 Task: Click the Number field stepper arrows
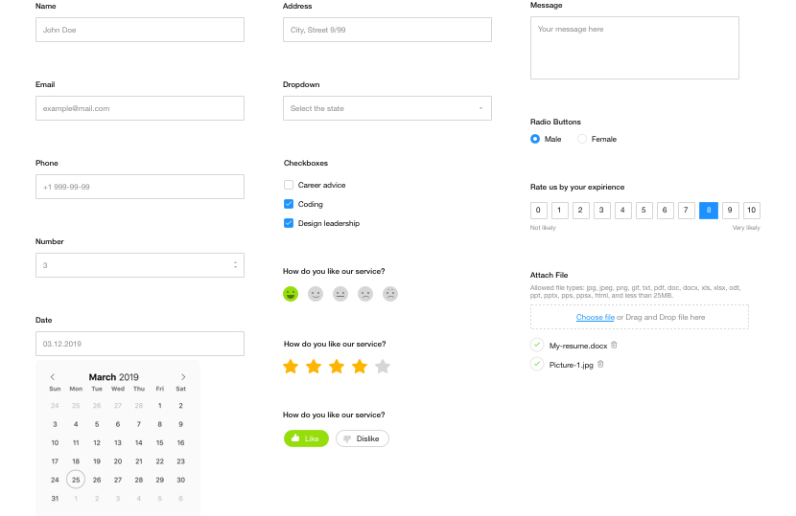tap(236, 265)
